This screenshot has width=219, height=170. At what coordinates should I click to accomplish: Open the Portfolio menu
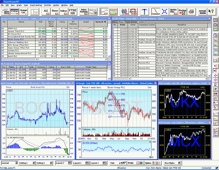coord(48,5)
